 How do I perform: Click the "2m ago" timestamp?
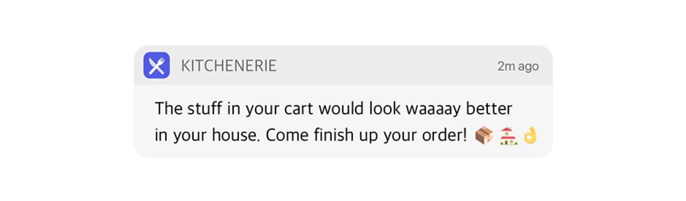click(518, 66)
